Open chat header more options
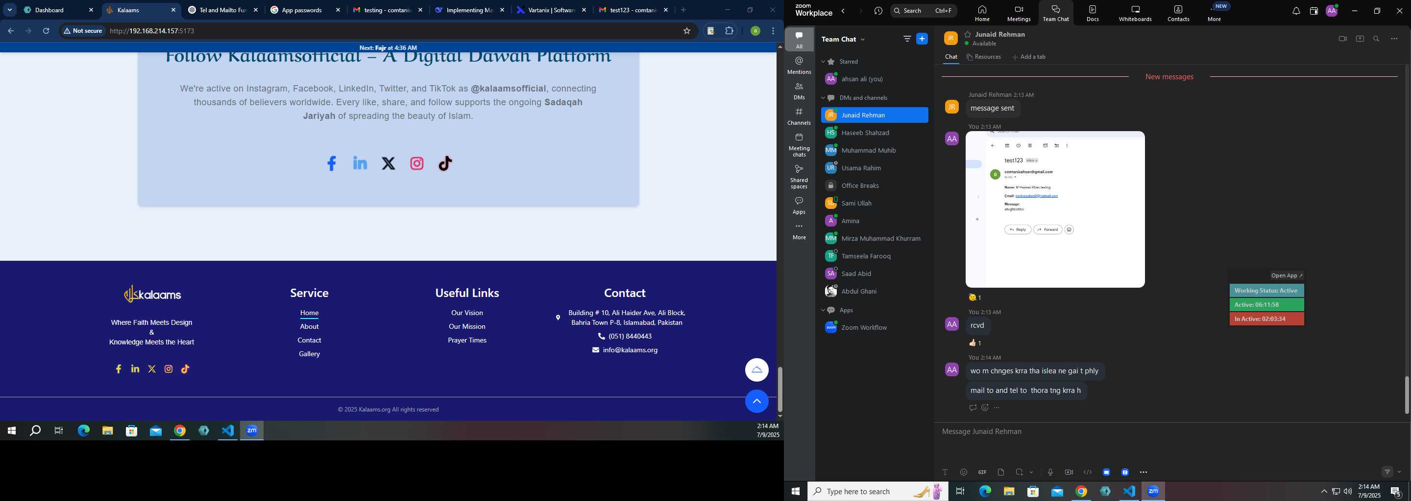 (x=1394, y=39)
